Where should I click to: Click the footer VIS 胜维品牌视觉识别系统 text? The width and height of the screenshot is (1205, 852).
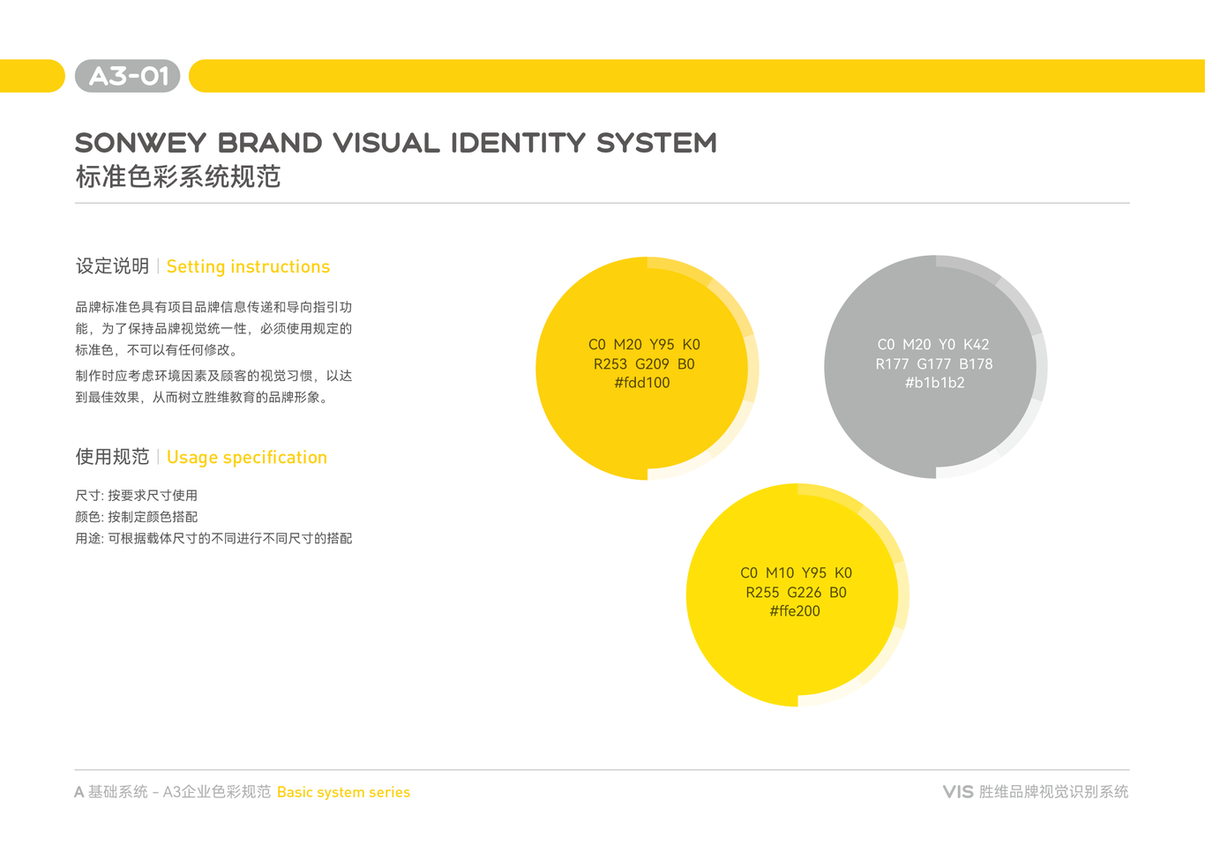point(1036,792)
